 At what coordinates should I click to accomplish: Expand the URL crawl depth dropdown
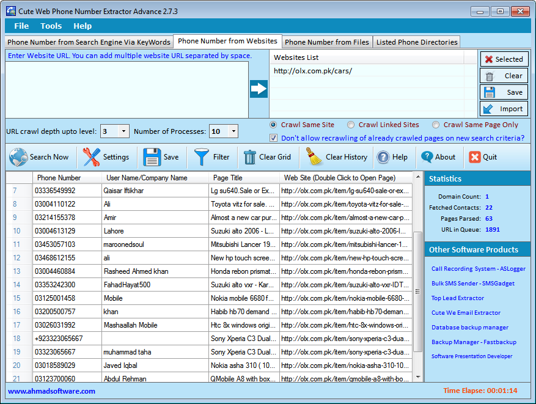[123, 131]
